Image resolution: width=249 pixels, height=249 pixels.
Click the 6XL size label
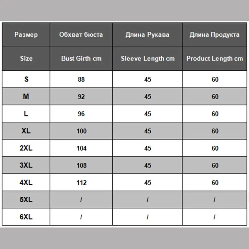(26, 217)
